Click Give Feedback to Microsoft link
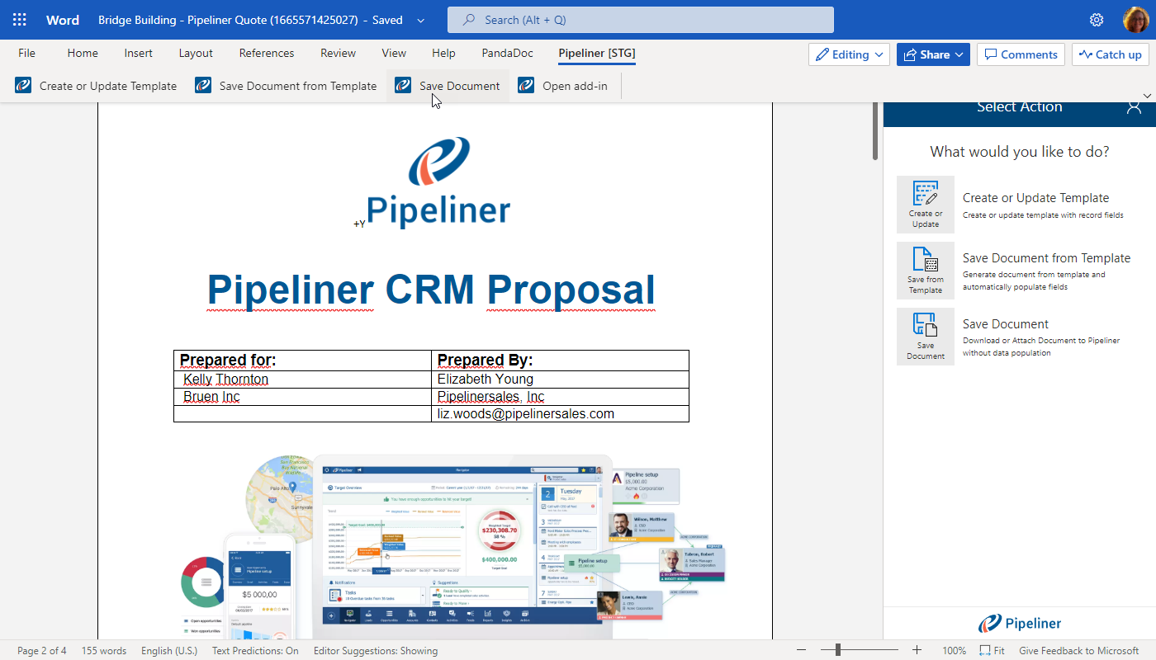This screenshot has height=660, width=1156. (1078, 651)
